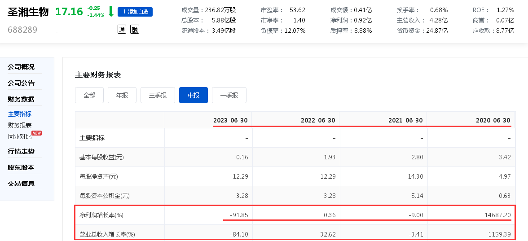The image size is (528, 241).
Task: Click the 融 margin trading icon
Action: (x=135, y=29)
